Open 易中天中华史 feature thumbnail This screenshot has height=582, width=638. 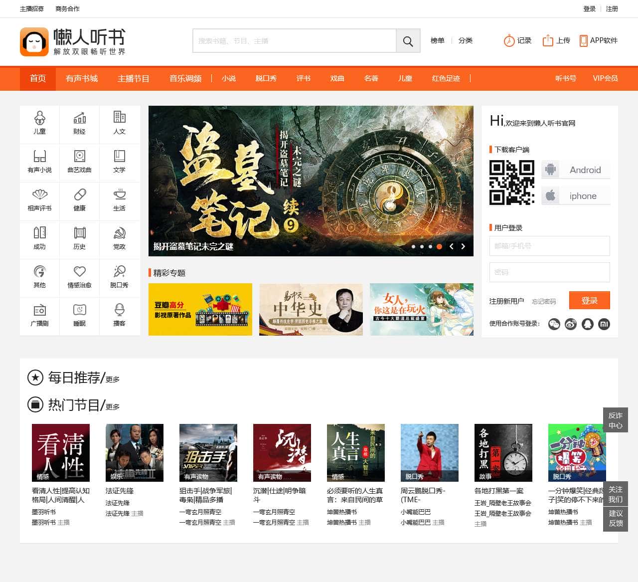[x=311, y=309]
